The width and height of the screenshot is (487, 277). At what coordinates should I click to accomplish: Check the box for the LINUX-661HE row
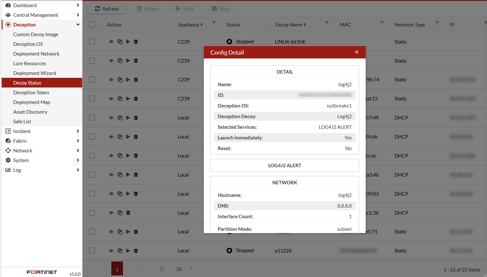click(92, 42)
